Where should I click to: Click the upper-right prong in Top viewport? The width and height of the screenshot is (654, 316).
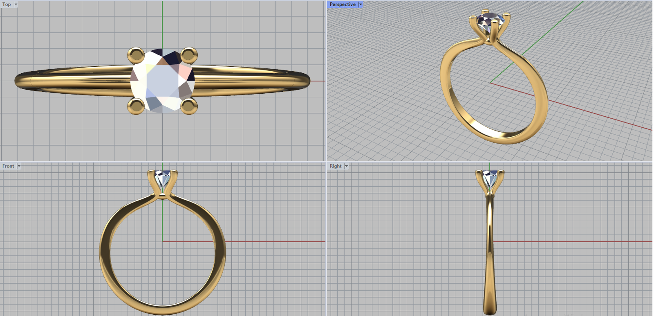[188, 55]
